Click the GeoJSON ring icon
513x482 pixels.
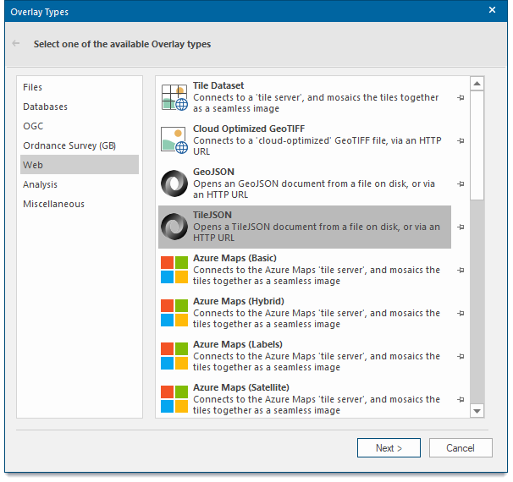pos(174,183)
